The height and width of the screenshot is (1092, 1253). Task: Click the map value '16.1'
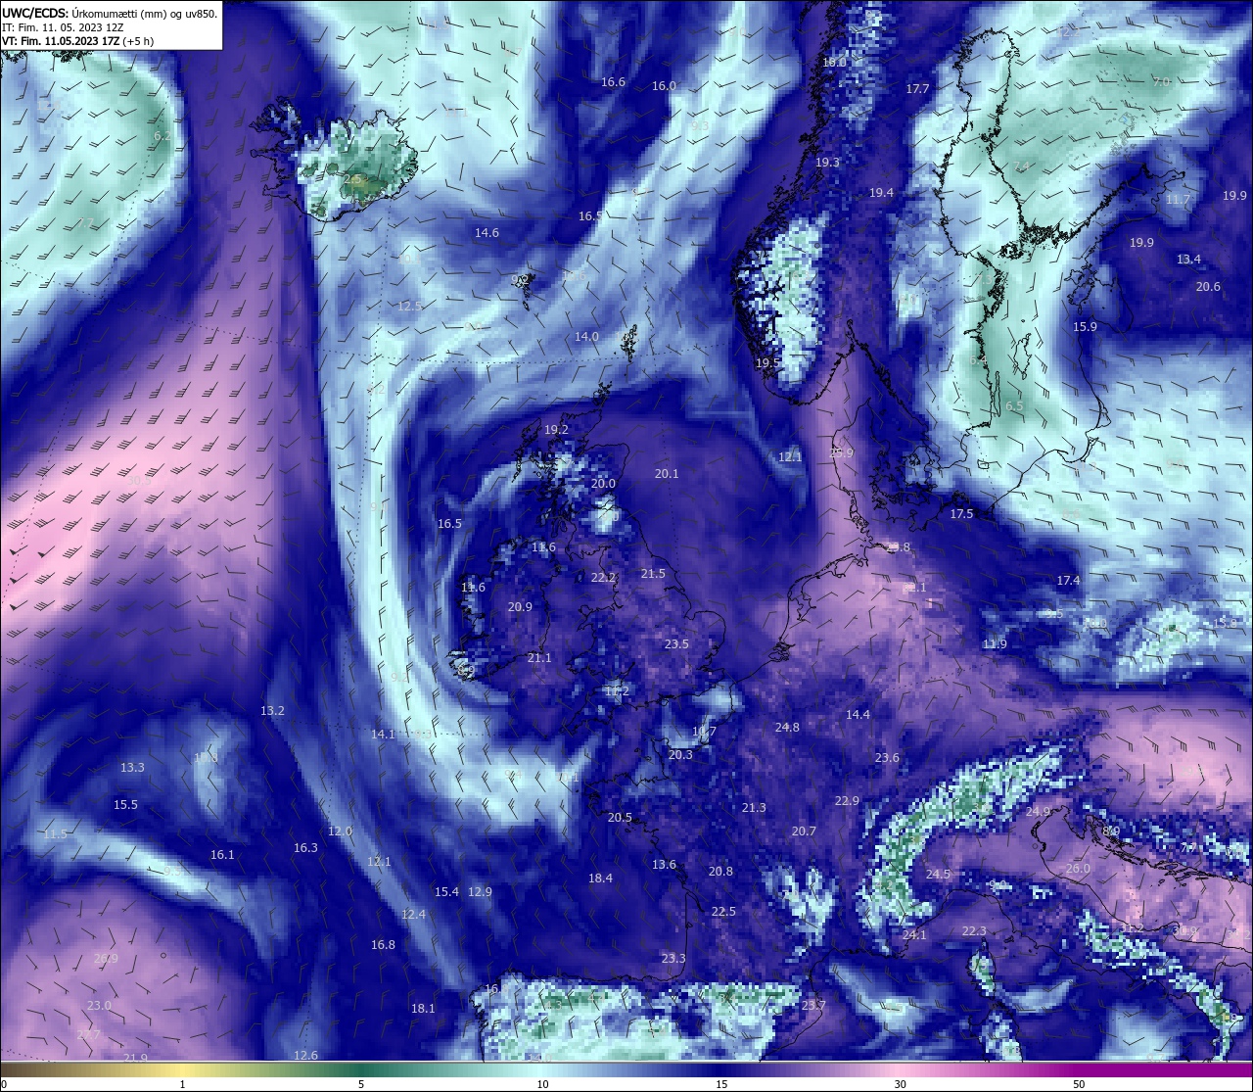click(222, 855)
